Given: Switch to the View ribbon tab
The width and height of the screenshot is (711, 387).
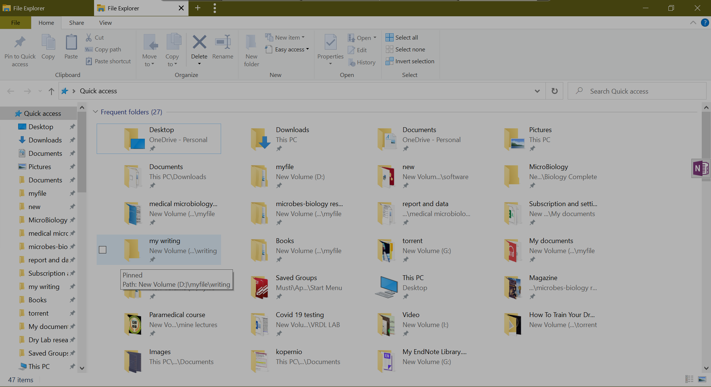Looking at the screenshot, I should [x=105, y=23].
